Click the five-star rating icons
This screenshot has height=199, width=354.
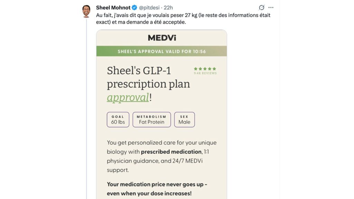tap(205, 69)
